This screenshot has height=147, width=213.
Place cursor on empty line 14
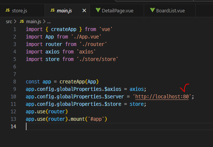(x=119, y=126)
